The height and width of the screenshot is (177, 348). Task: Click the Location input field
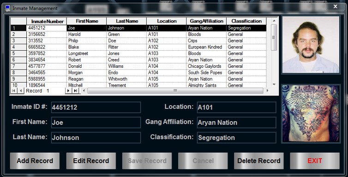click(x=237, y=107)
